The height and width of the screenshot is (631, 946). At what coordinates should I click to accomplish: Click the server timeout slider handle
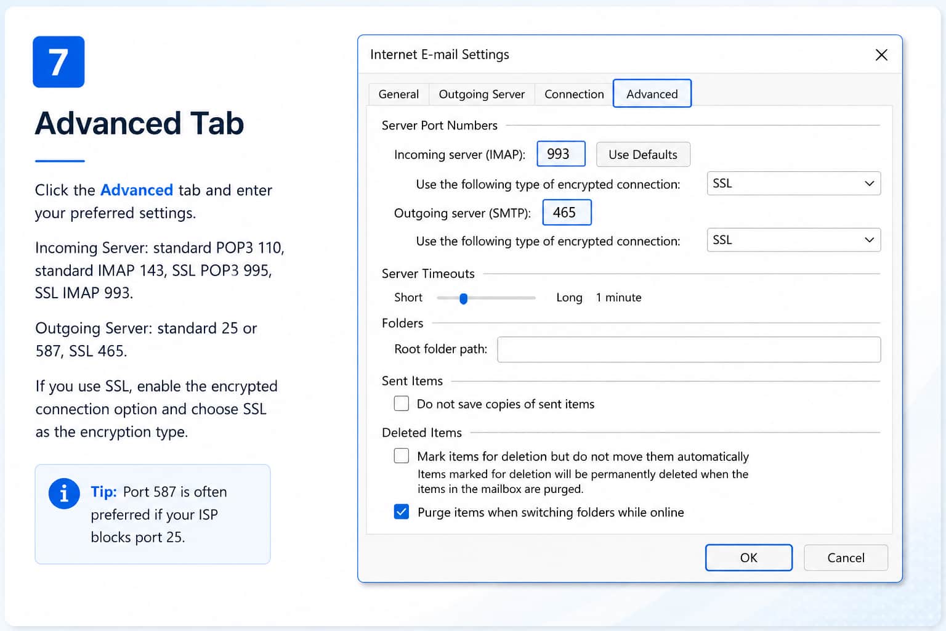click(464, 299)
